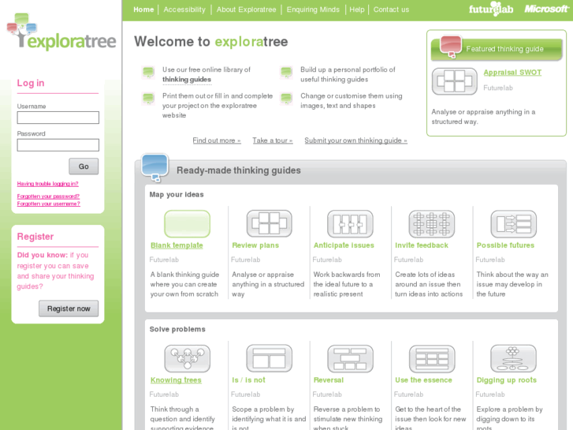Click the Use the essence guide icon

point(432,358)
